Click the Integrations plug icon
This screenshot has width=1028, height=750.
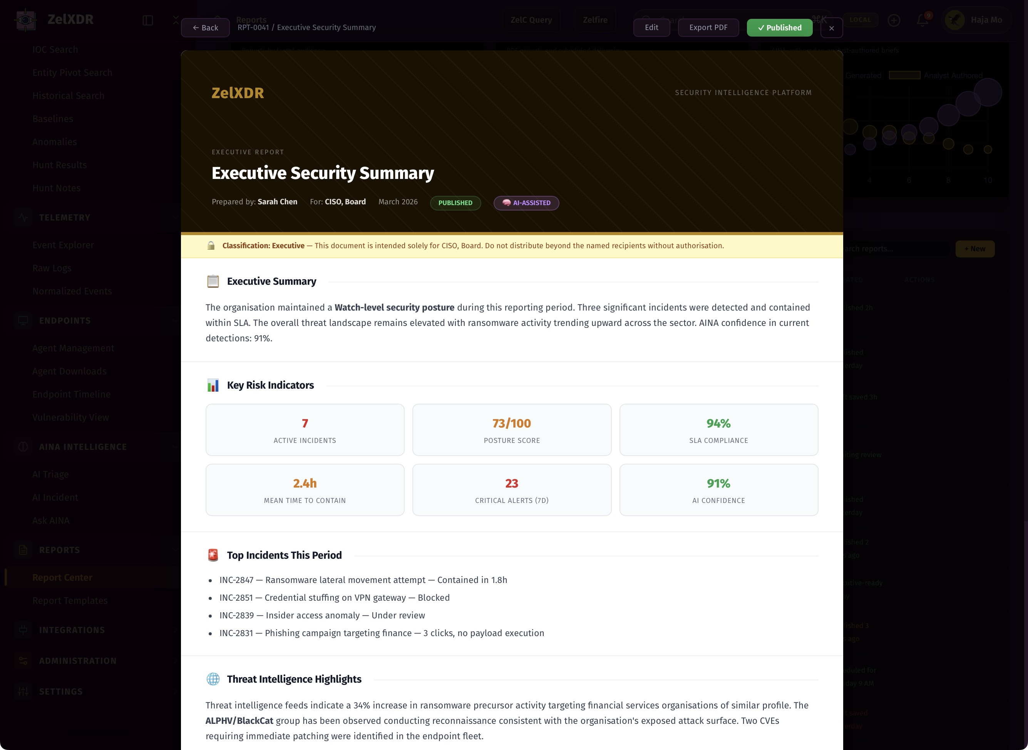pyautogui.click(x=23, y=630)
